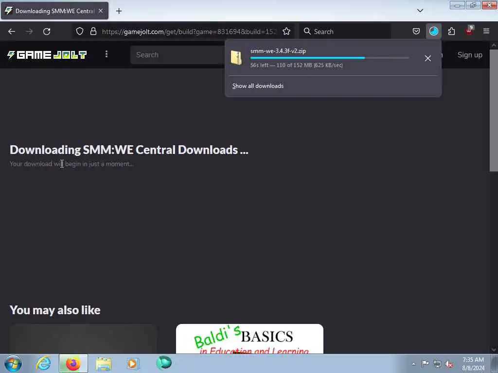Click the muted volume tray icon
The width and height of the screenshot is (498, 373).
[x=449, y=364]
